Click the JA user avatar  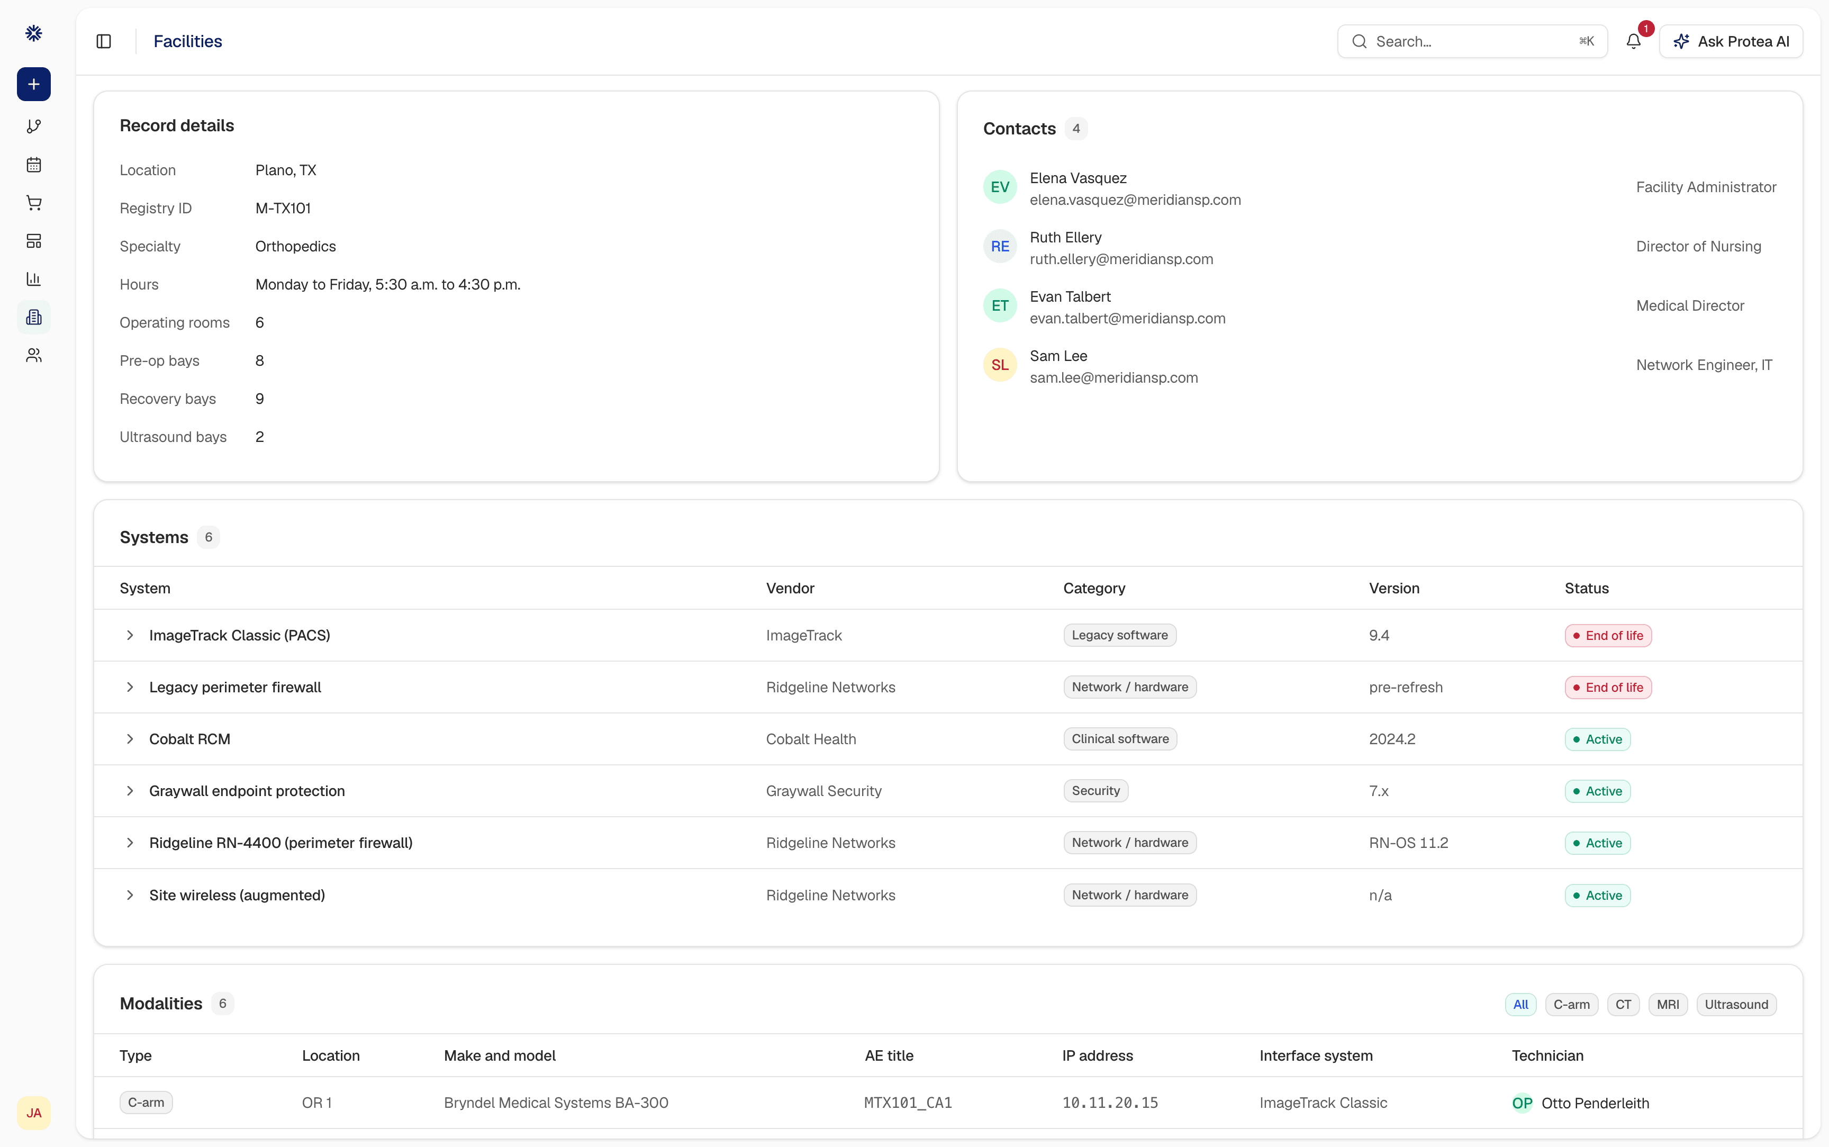pos(33,1113)
